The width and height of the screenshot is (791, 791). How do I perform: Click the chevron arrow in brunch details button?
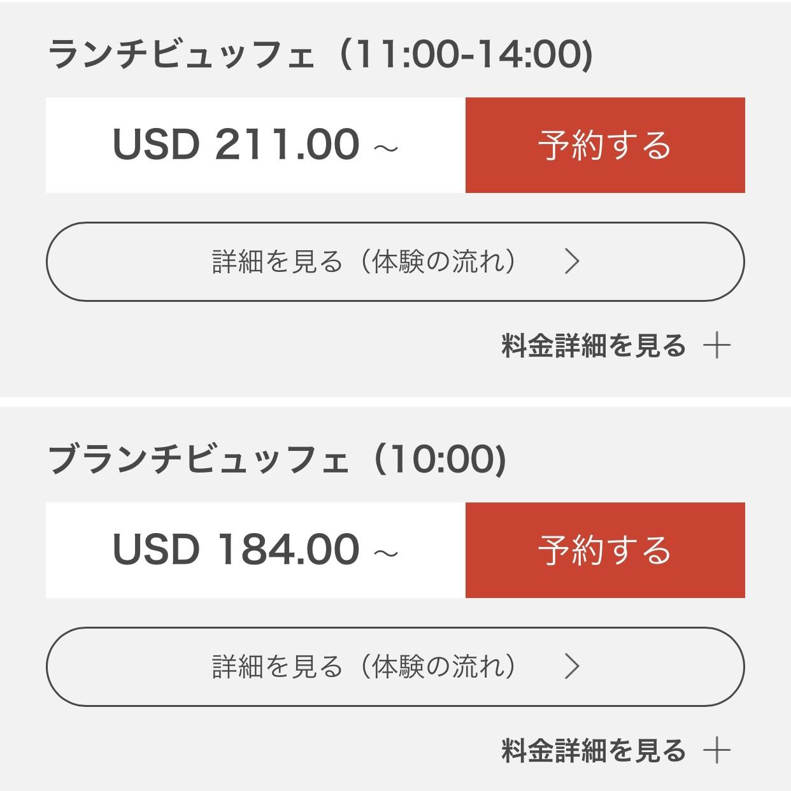tap(572, 667)
